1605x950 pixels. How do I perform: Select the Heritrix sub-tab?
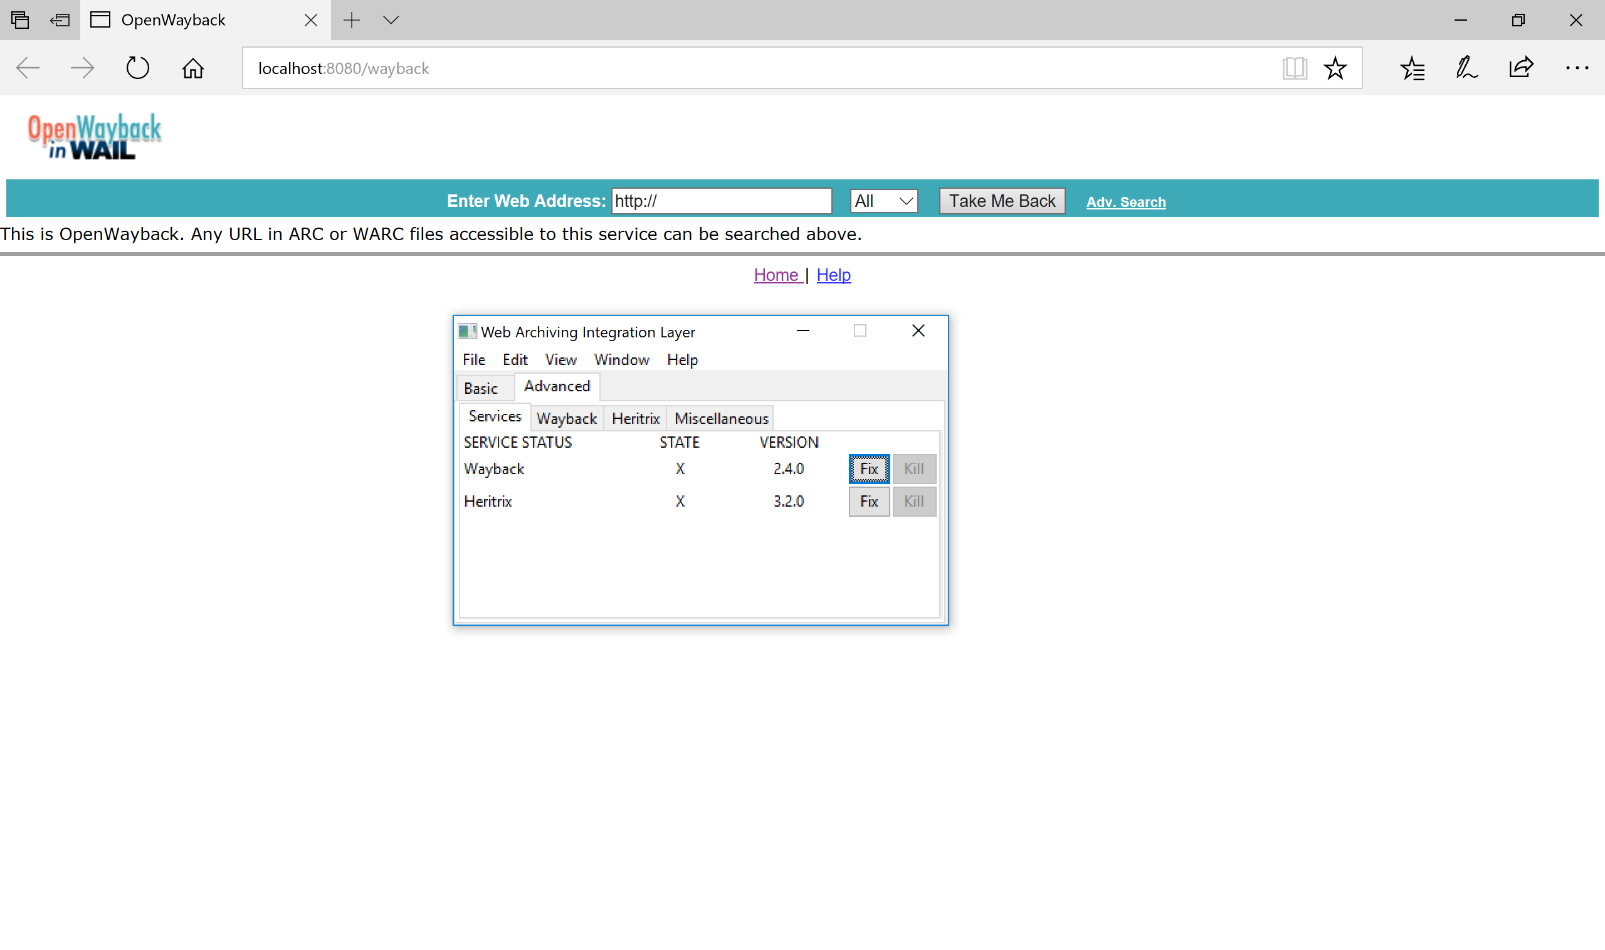pyautogui.click(x=635, y=419)
